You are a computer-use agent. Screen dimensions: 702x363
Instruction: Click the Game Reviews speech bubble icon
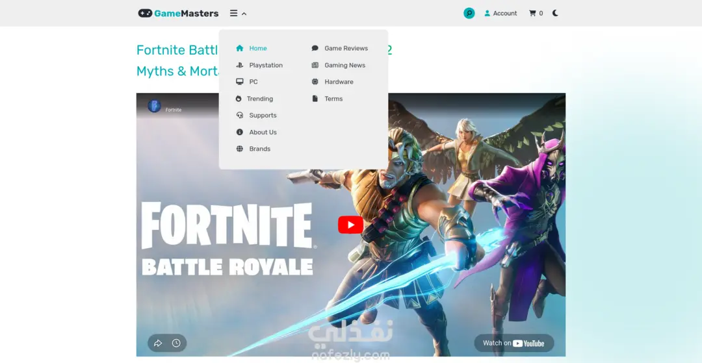(x=315, y=48)
